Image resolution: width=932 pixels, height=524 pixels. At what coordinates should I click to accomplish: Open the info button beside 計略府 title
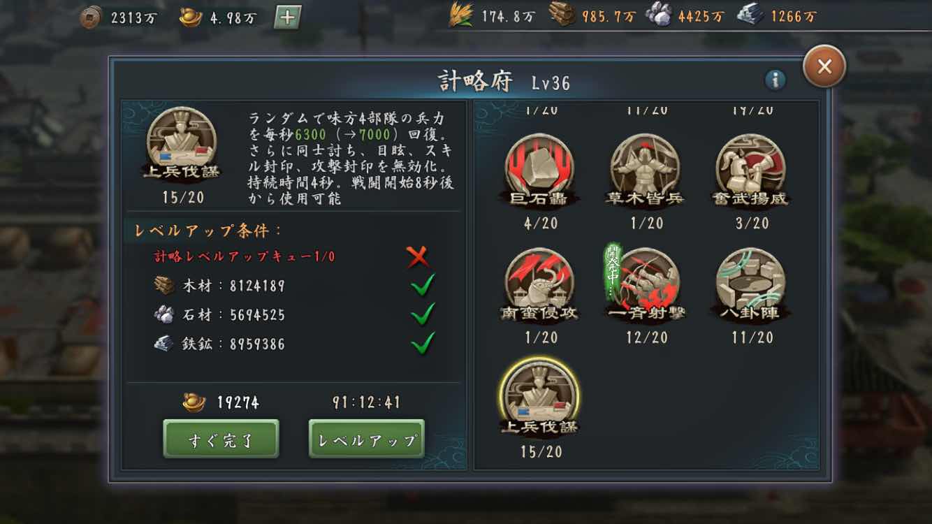point(775,80)
